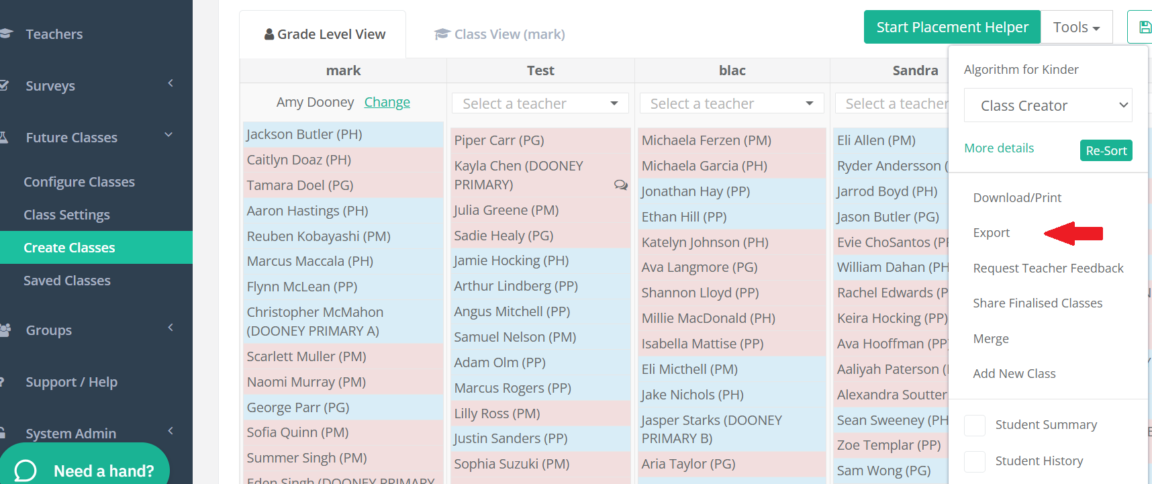The width and height of the screenshot is (1152, 484).
Task: Choose Download/Print from Tools menu
Action: click(x=1017, y=197)
